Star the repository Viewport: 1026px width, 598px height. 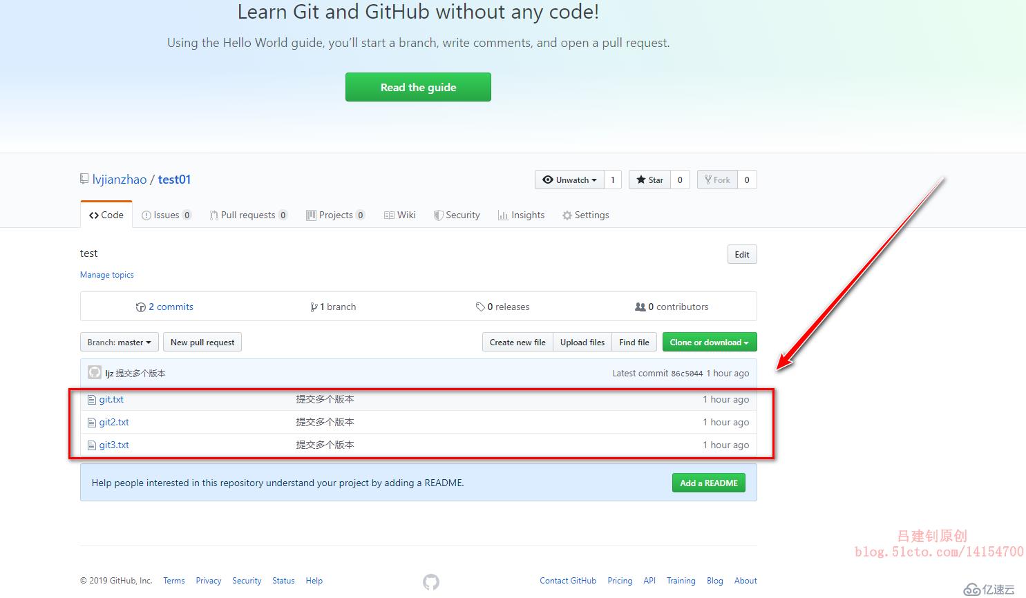click(649, 180)
